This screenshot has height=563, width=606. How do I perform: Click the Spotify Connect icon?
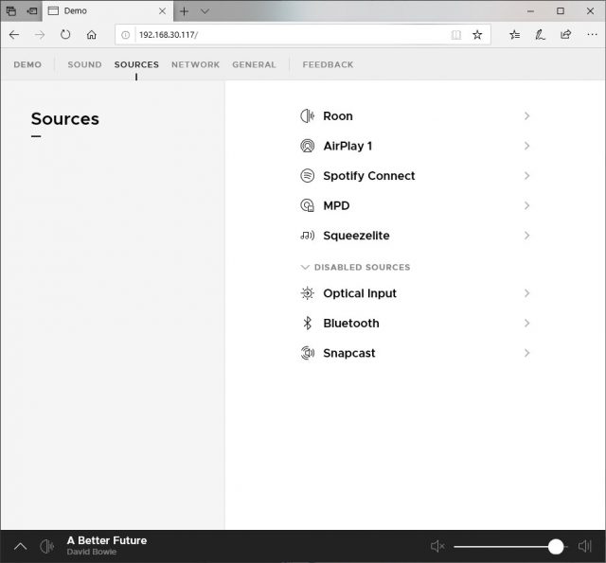(x=307, y=176)
